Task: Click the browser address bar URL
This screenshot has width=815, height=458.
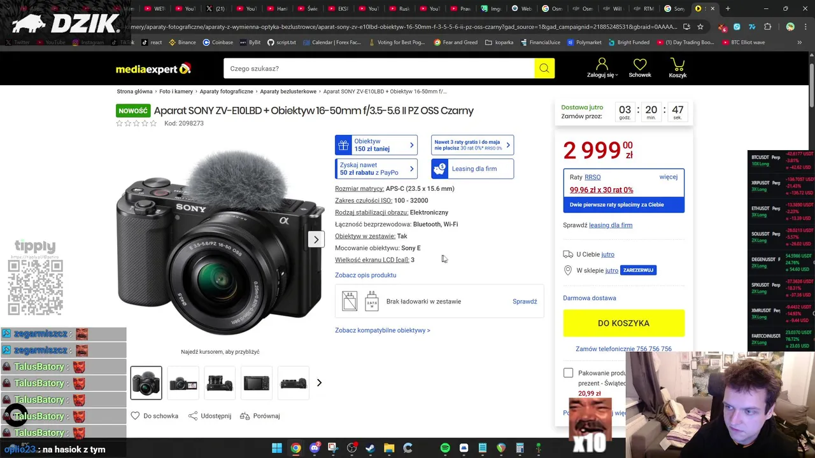Action: [404, 27]
